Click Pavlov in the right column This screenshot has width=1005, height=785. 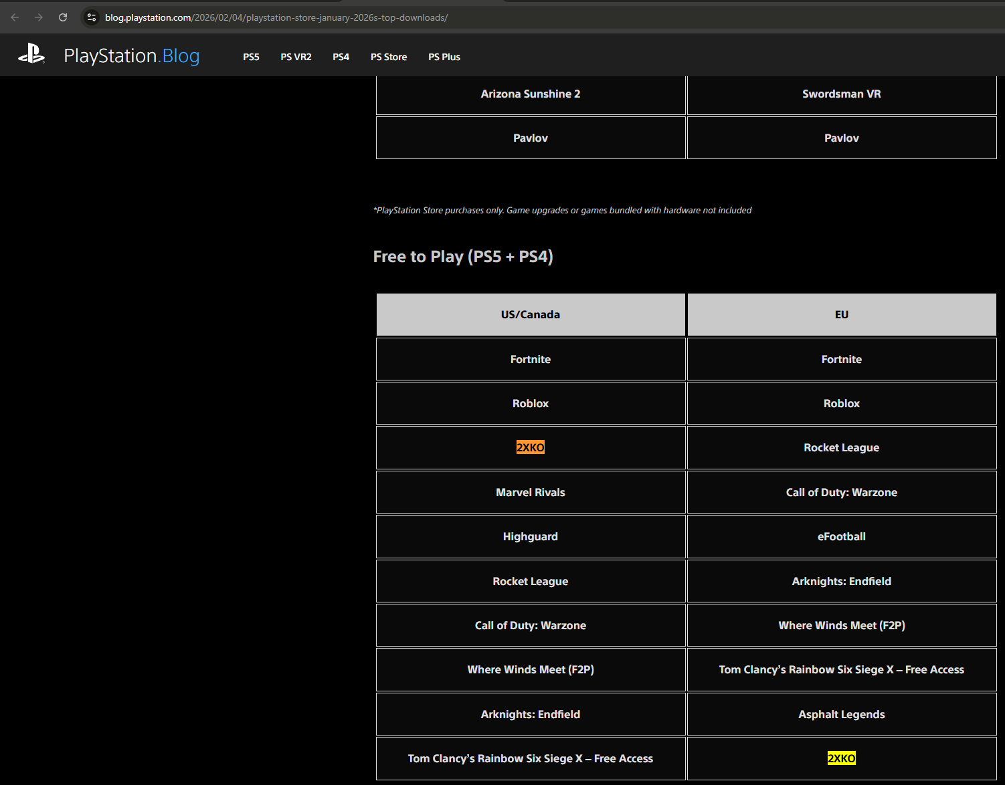click(842, 138)
